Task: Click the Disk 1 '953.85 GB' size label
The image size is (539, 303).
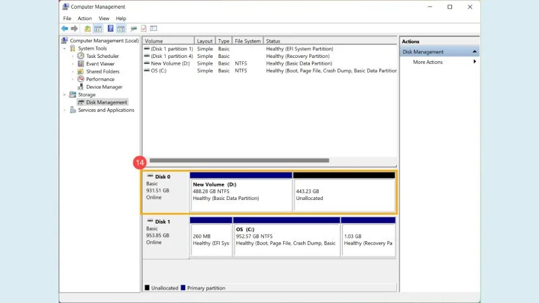Action: pyautogui.click(x=158, y=235)
